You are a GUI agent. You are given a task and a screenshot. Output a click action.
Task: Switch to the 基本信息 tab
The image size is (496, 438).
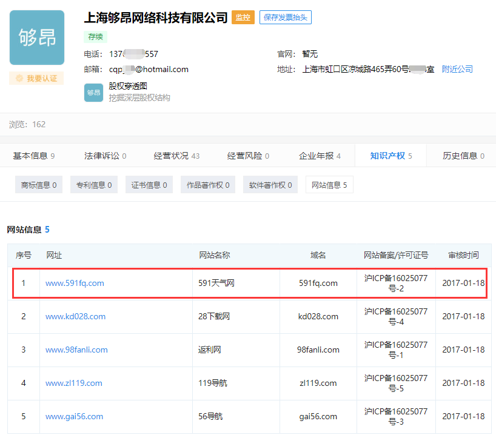point(34,156)
